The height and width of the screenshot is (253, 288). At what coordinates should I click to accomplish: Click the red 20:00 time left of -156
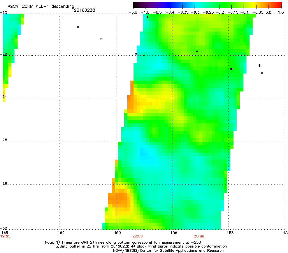click(137, 236)
